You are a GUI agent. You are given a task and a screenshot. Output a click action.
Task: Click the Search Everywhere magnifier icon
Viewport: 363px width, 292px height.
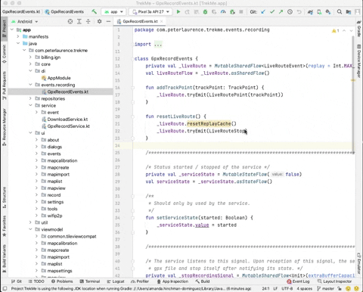(x=340, y=12)
